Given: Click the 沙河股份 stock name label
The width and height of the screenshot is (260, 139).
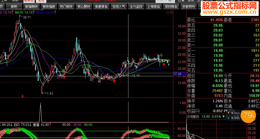Looking at the screenshot, I should pos(193,116).
